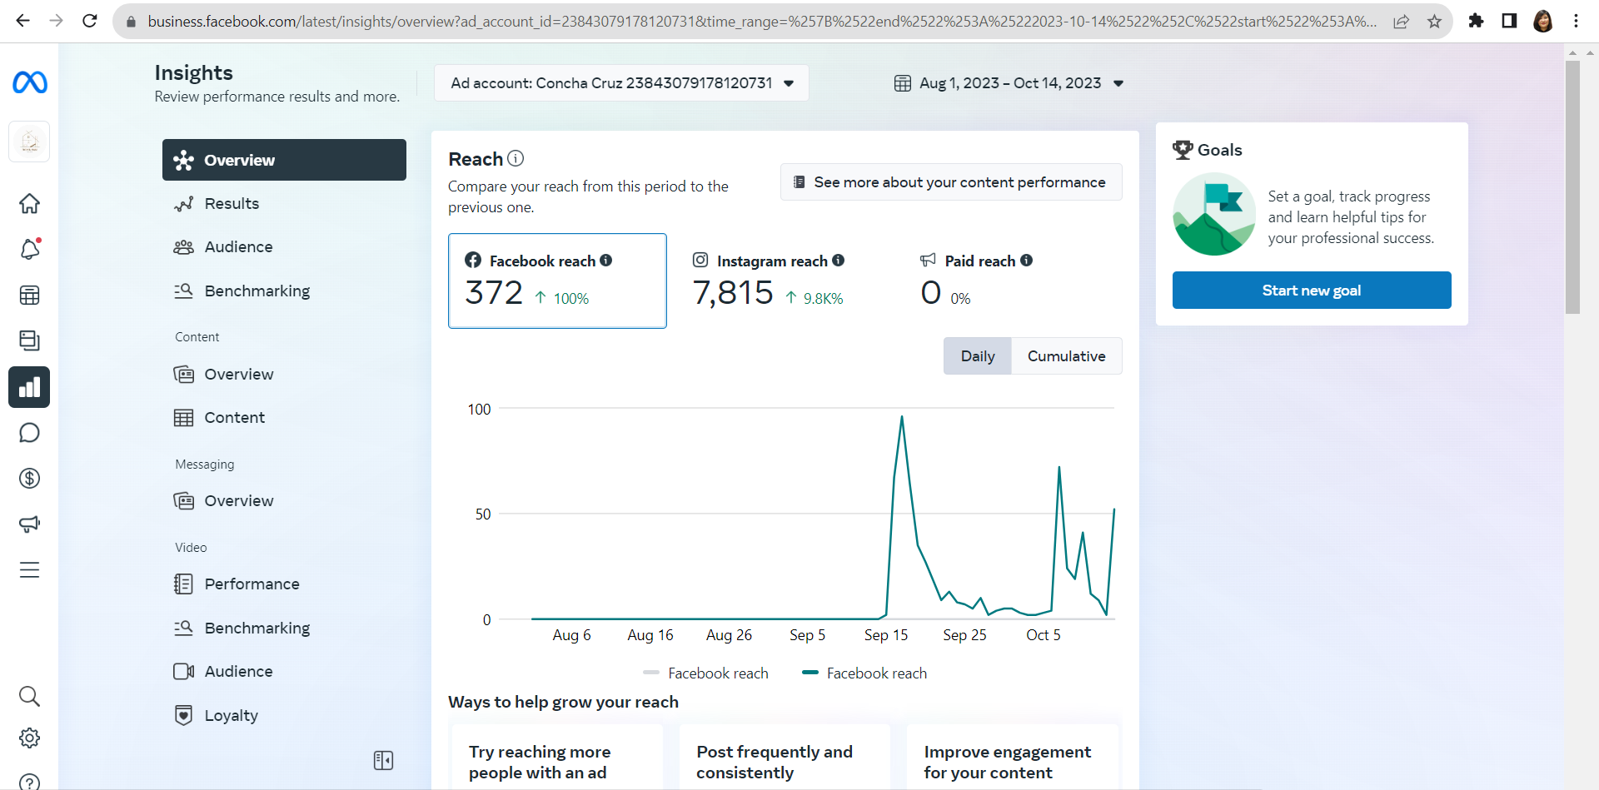1599x790 pixels.
Task: Open the Results section
Action: tap(284, 204)
